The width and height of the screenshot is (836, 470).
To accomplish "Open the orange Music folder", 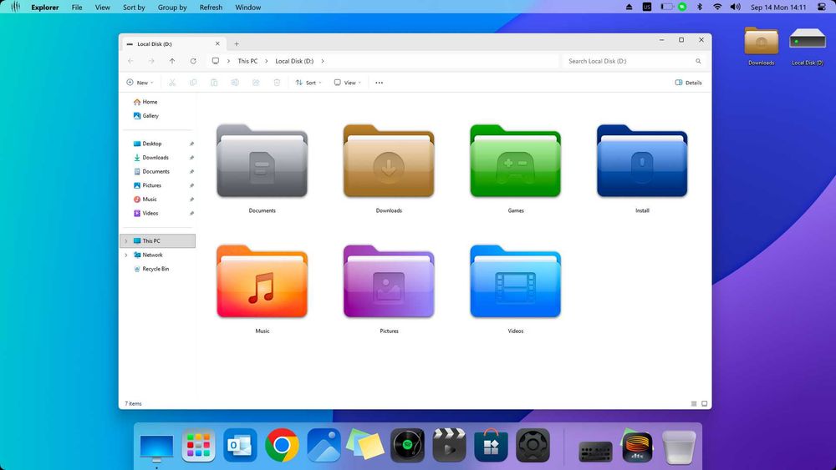I will (x=262, y=281).
